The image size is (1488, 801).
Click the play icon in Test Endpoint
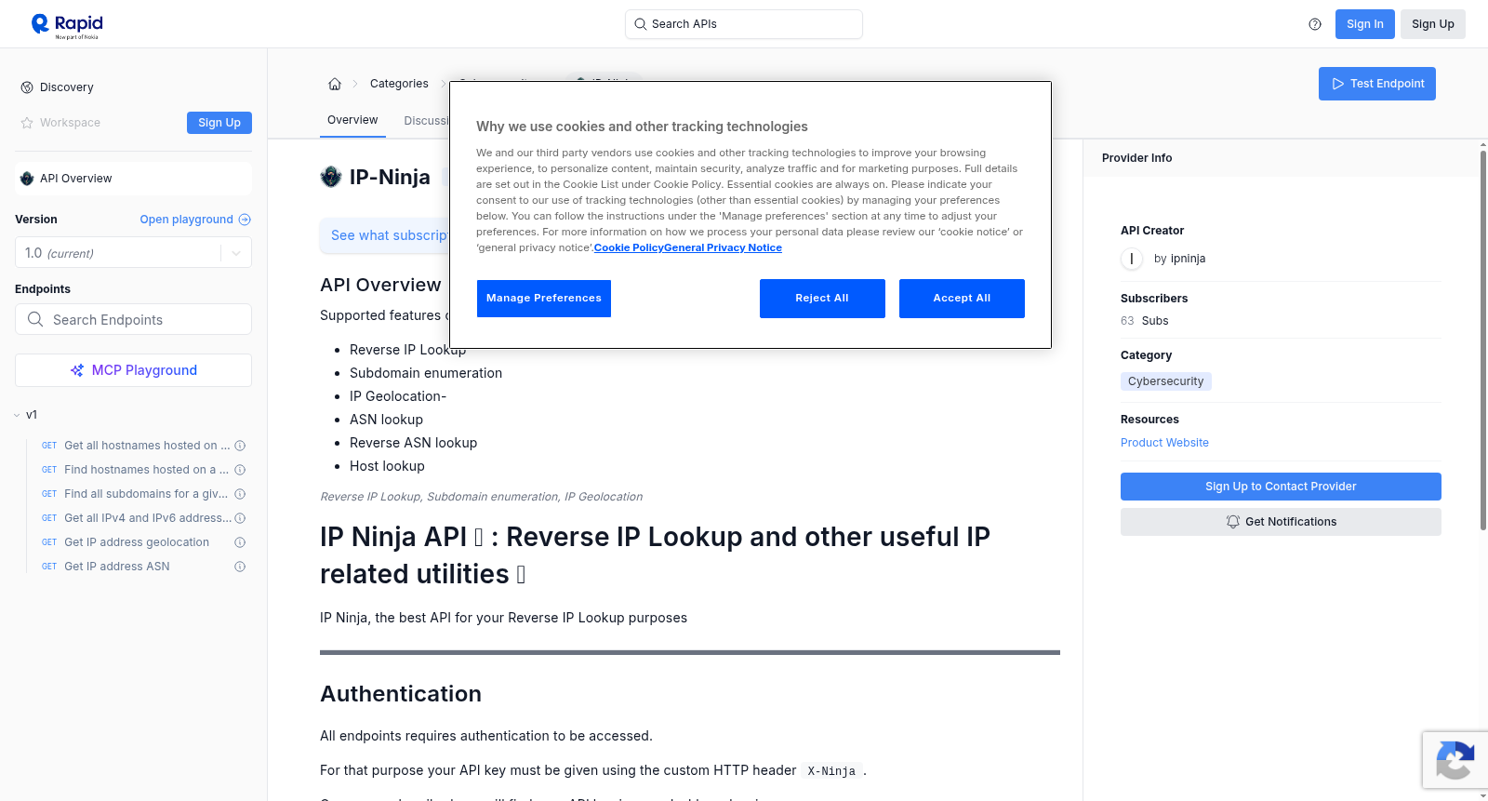click(1338, 84)
